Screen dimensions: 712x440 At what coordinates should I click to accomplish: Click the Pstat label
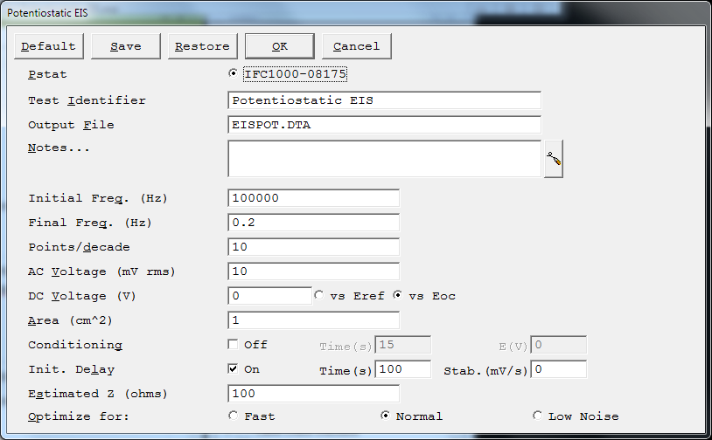point(47,74)
